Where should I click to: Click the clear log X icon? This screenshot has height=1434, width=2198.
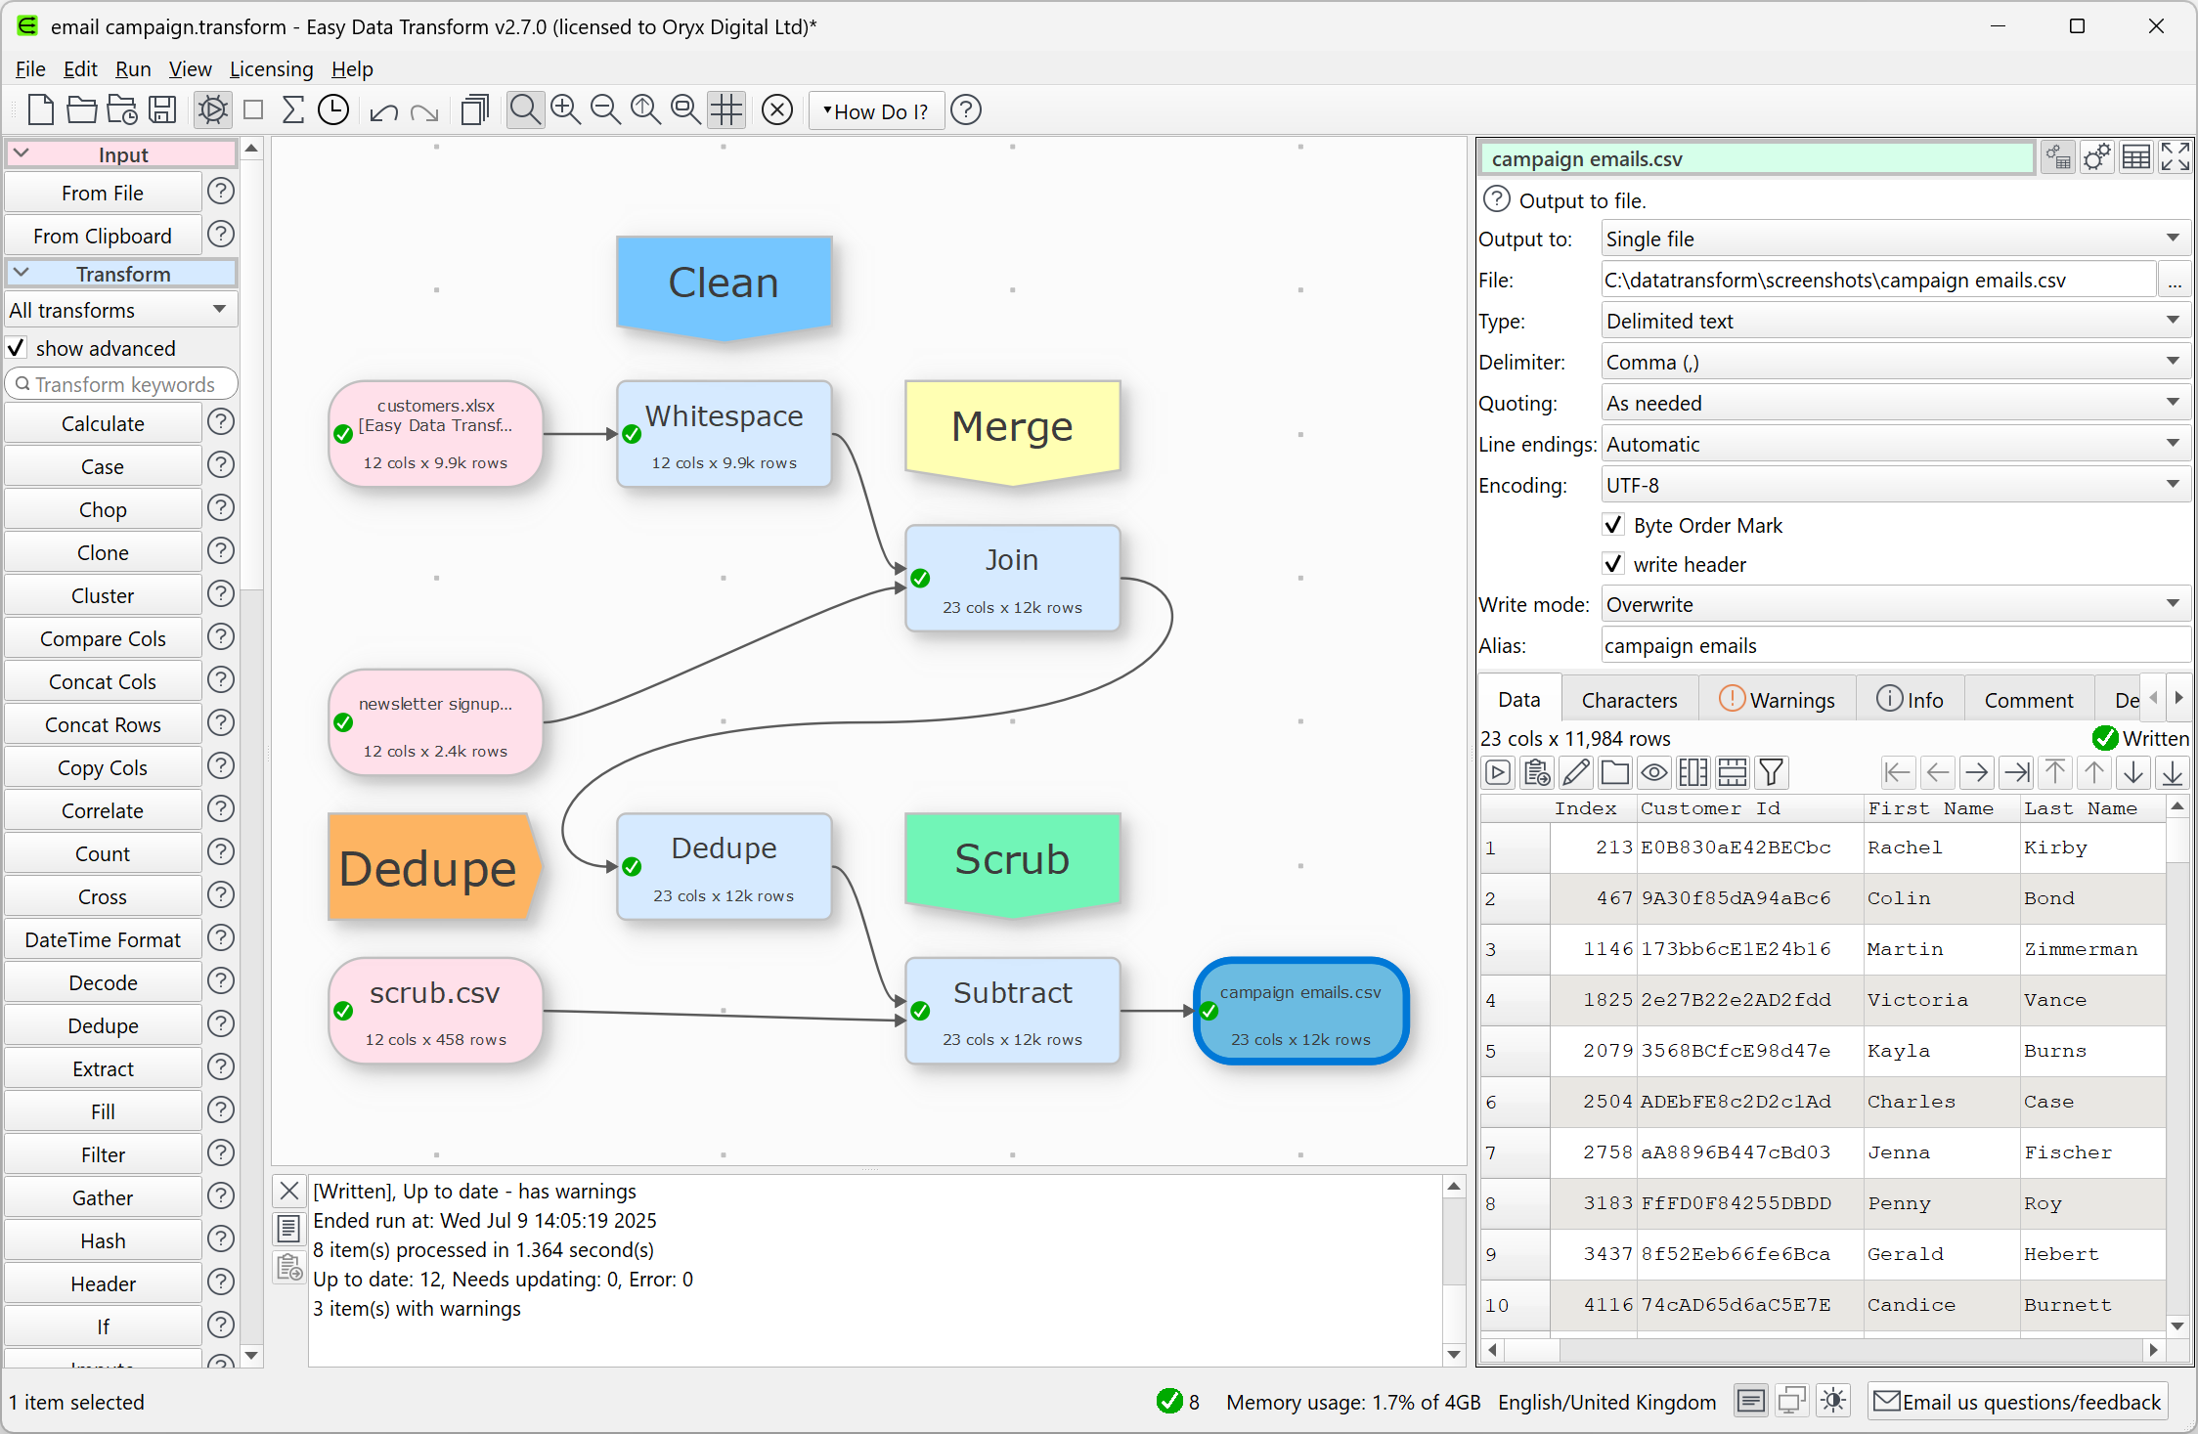click(289, 1191)
